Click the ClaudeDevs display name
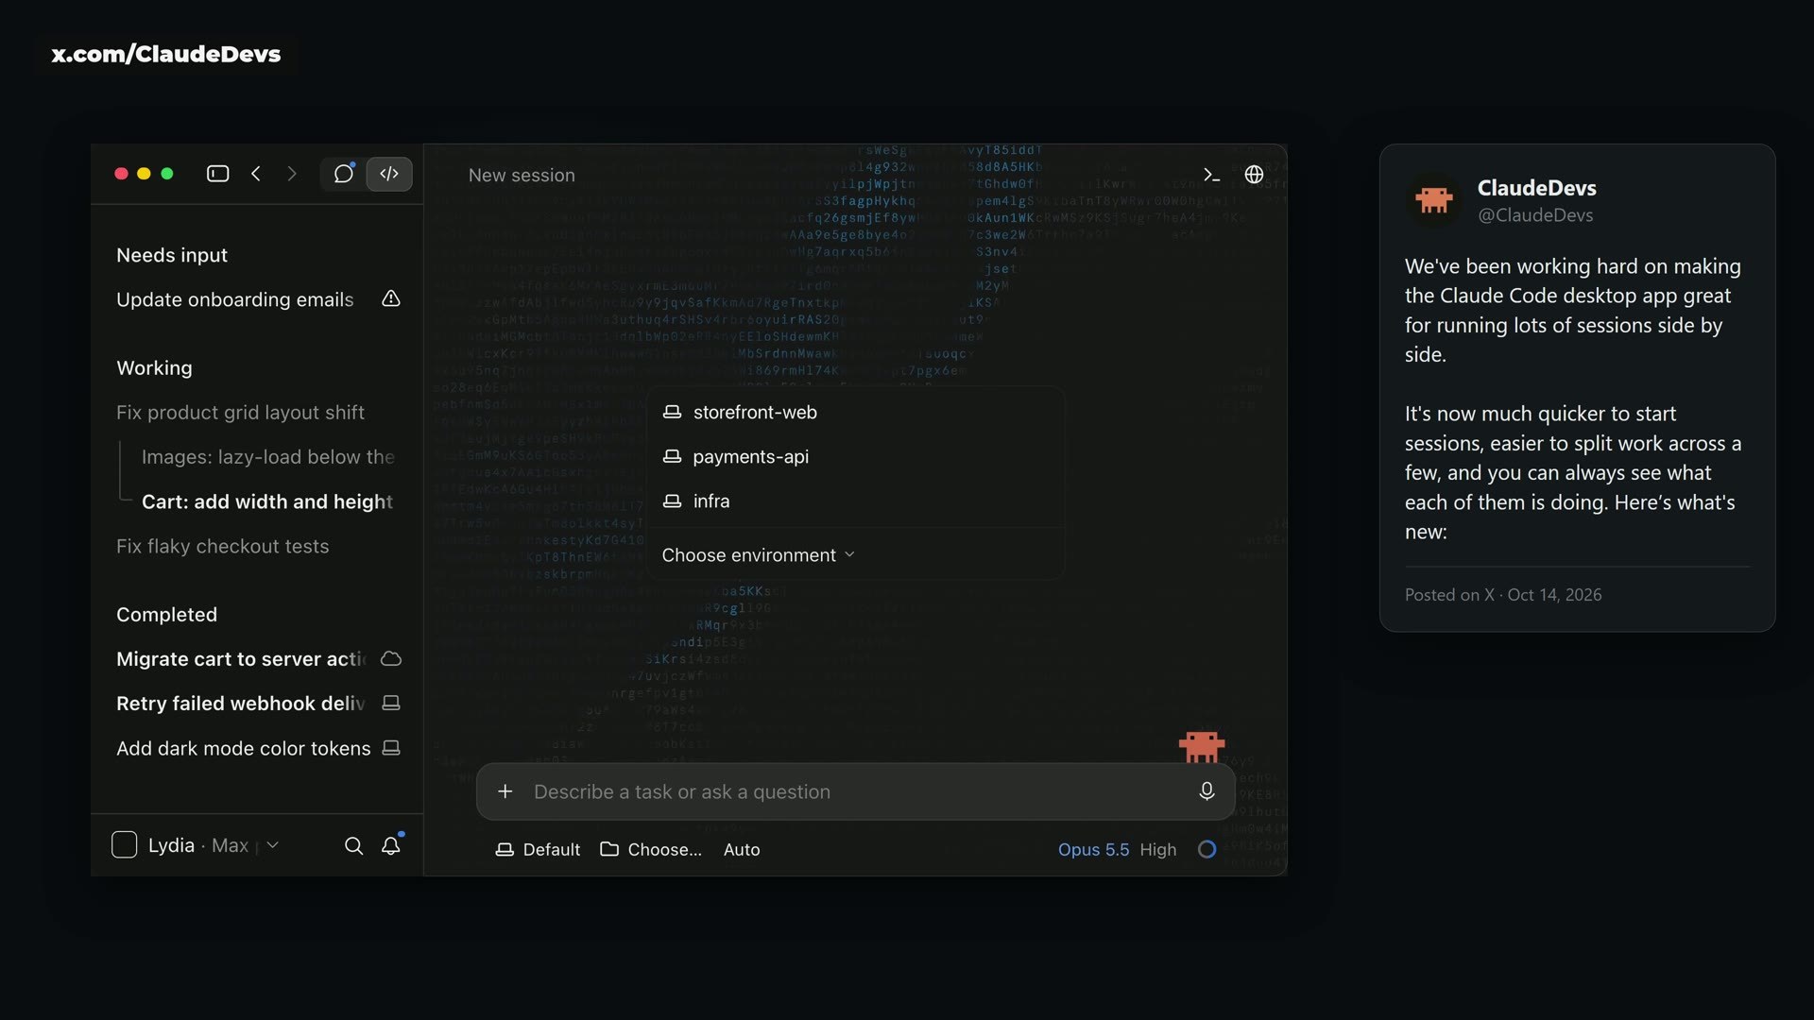The image size is (1814, 1020). point(1537,188)
